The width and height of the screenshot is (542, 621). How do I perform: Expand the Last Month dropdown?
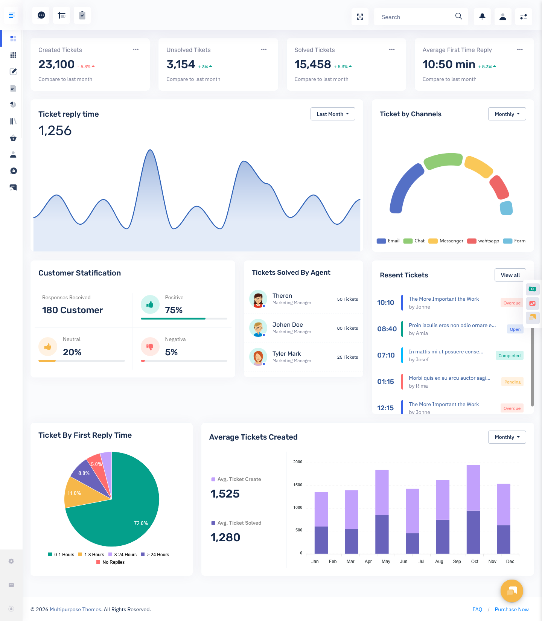(333, 114)
